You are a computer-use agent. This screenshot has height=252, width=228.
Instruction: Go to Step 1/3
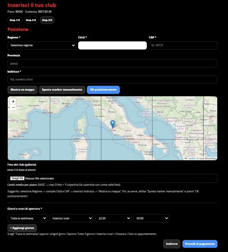tap(14, 20)
